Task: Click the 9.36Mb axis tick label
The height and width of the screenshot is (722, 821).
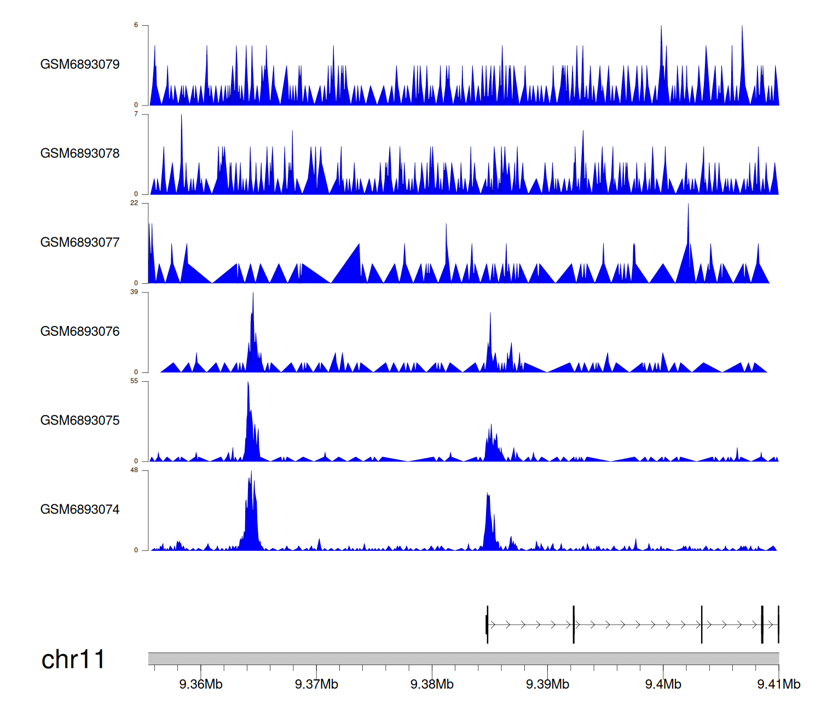Action: tap(201, 684)
